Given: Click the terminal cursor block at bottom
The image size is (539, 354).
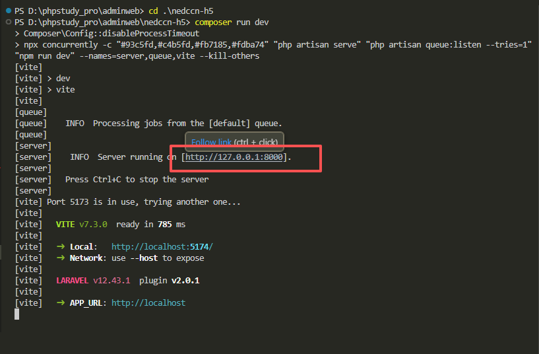Looking at the screenshot, I should point(17,314).
